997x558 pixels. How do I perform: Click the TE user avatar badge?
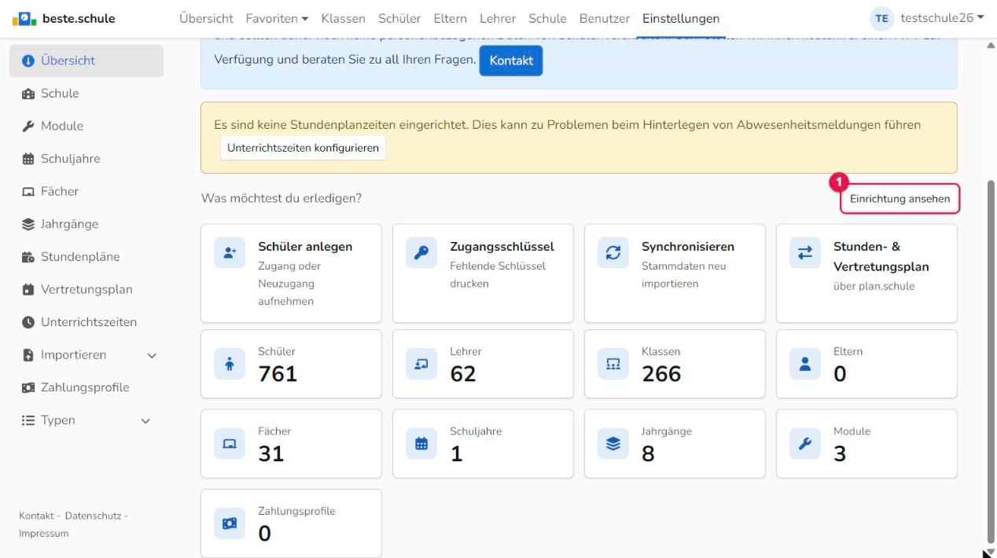[x=881, y=18]
